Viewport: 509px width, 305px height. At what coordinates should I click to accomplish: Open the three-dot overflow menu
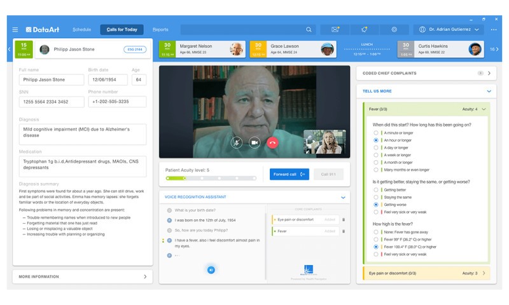pos(494,29)
